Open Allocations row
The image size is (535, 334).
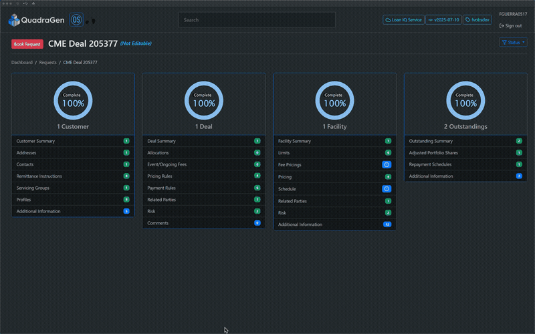[x=204, y=153]
